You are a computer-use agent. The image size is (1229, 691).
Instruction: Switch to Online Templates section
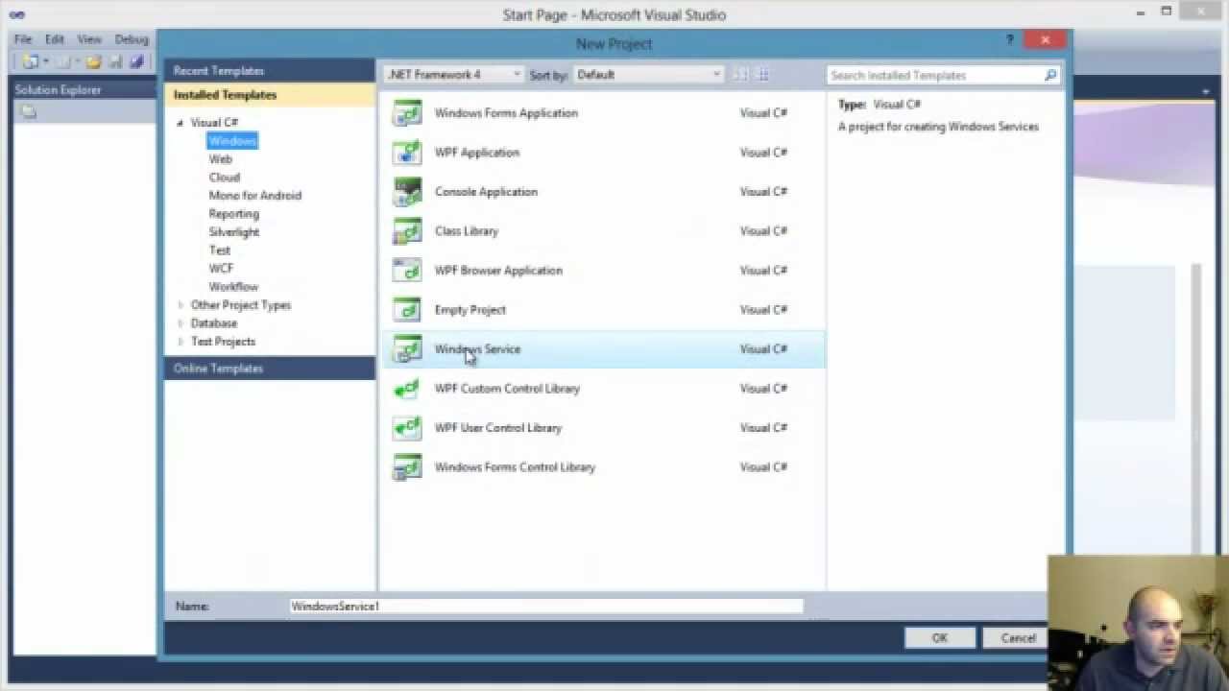point(269,369)
